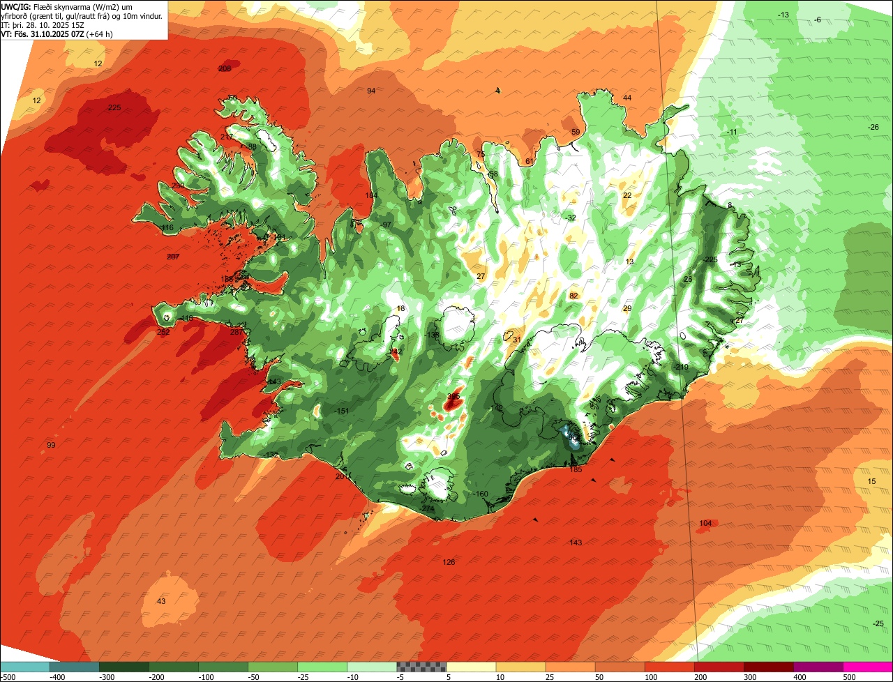
Task: Click the '18' map value
Action: click(x=400, y=309)
